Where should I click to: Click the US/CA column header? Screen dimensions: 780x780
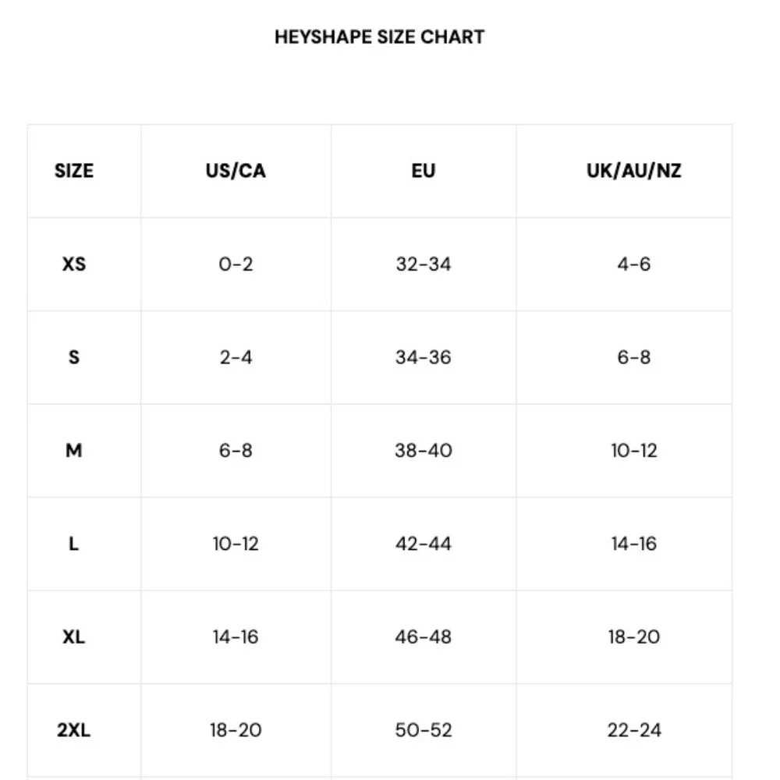[x=236, y=171]
